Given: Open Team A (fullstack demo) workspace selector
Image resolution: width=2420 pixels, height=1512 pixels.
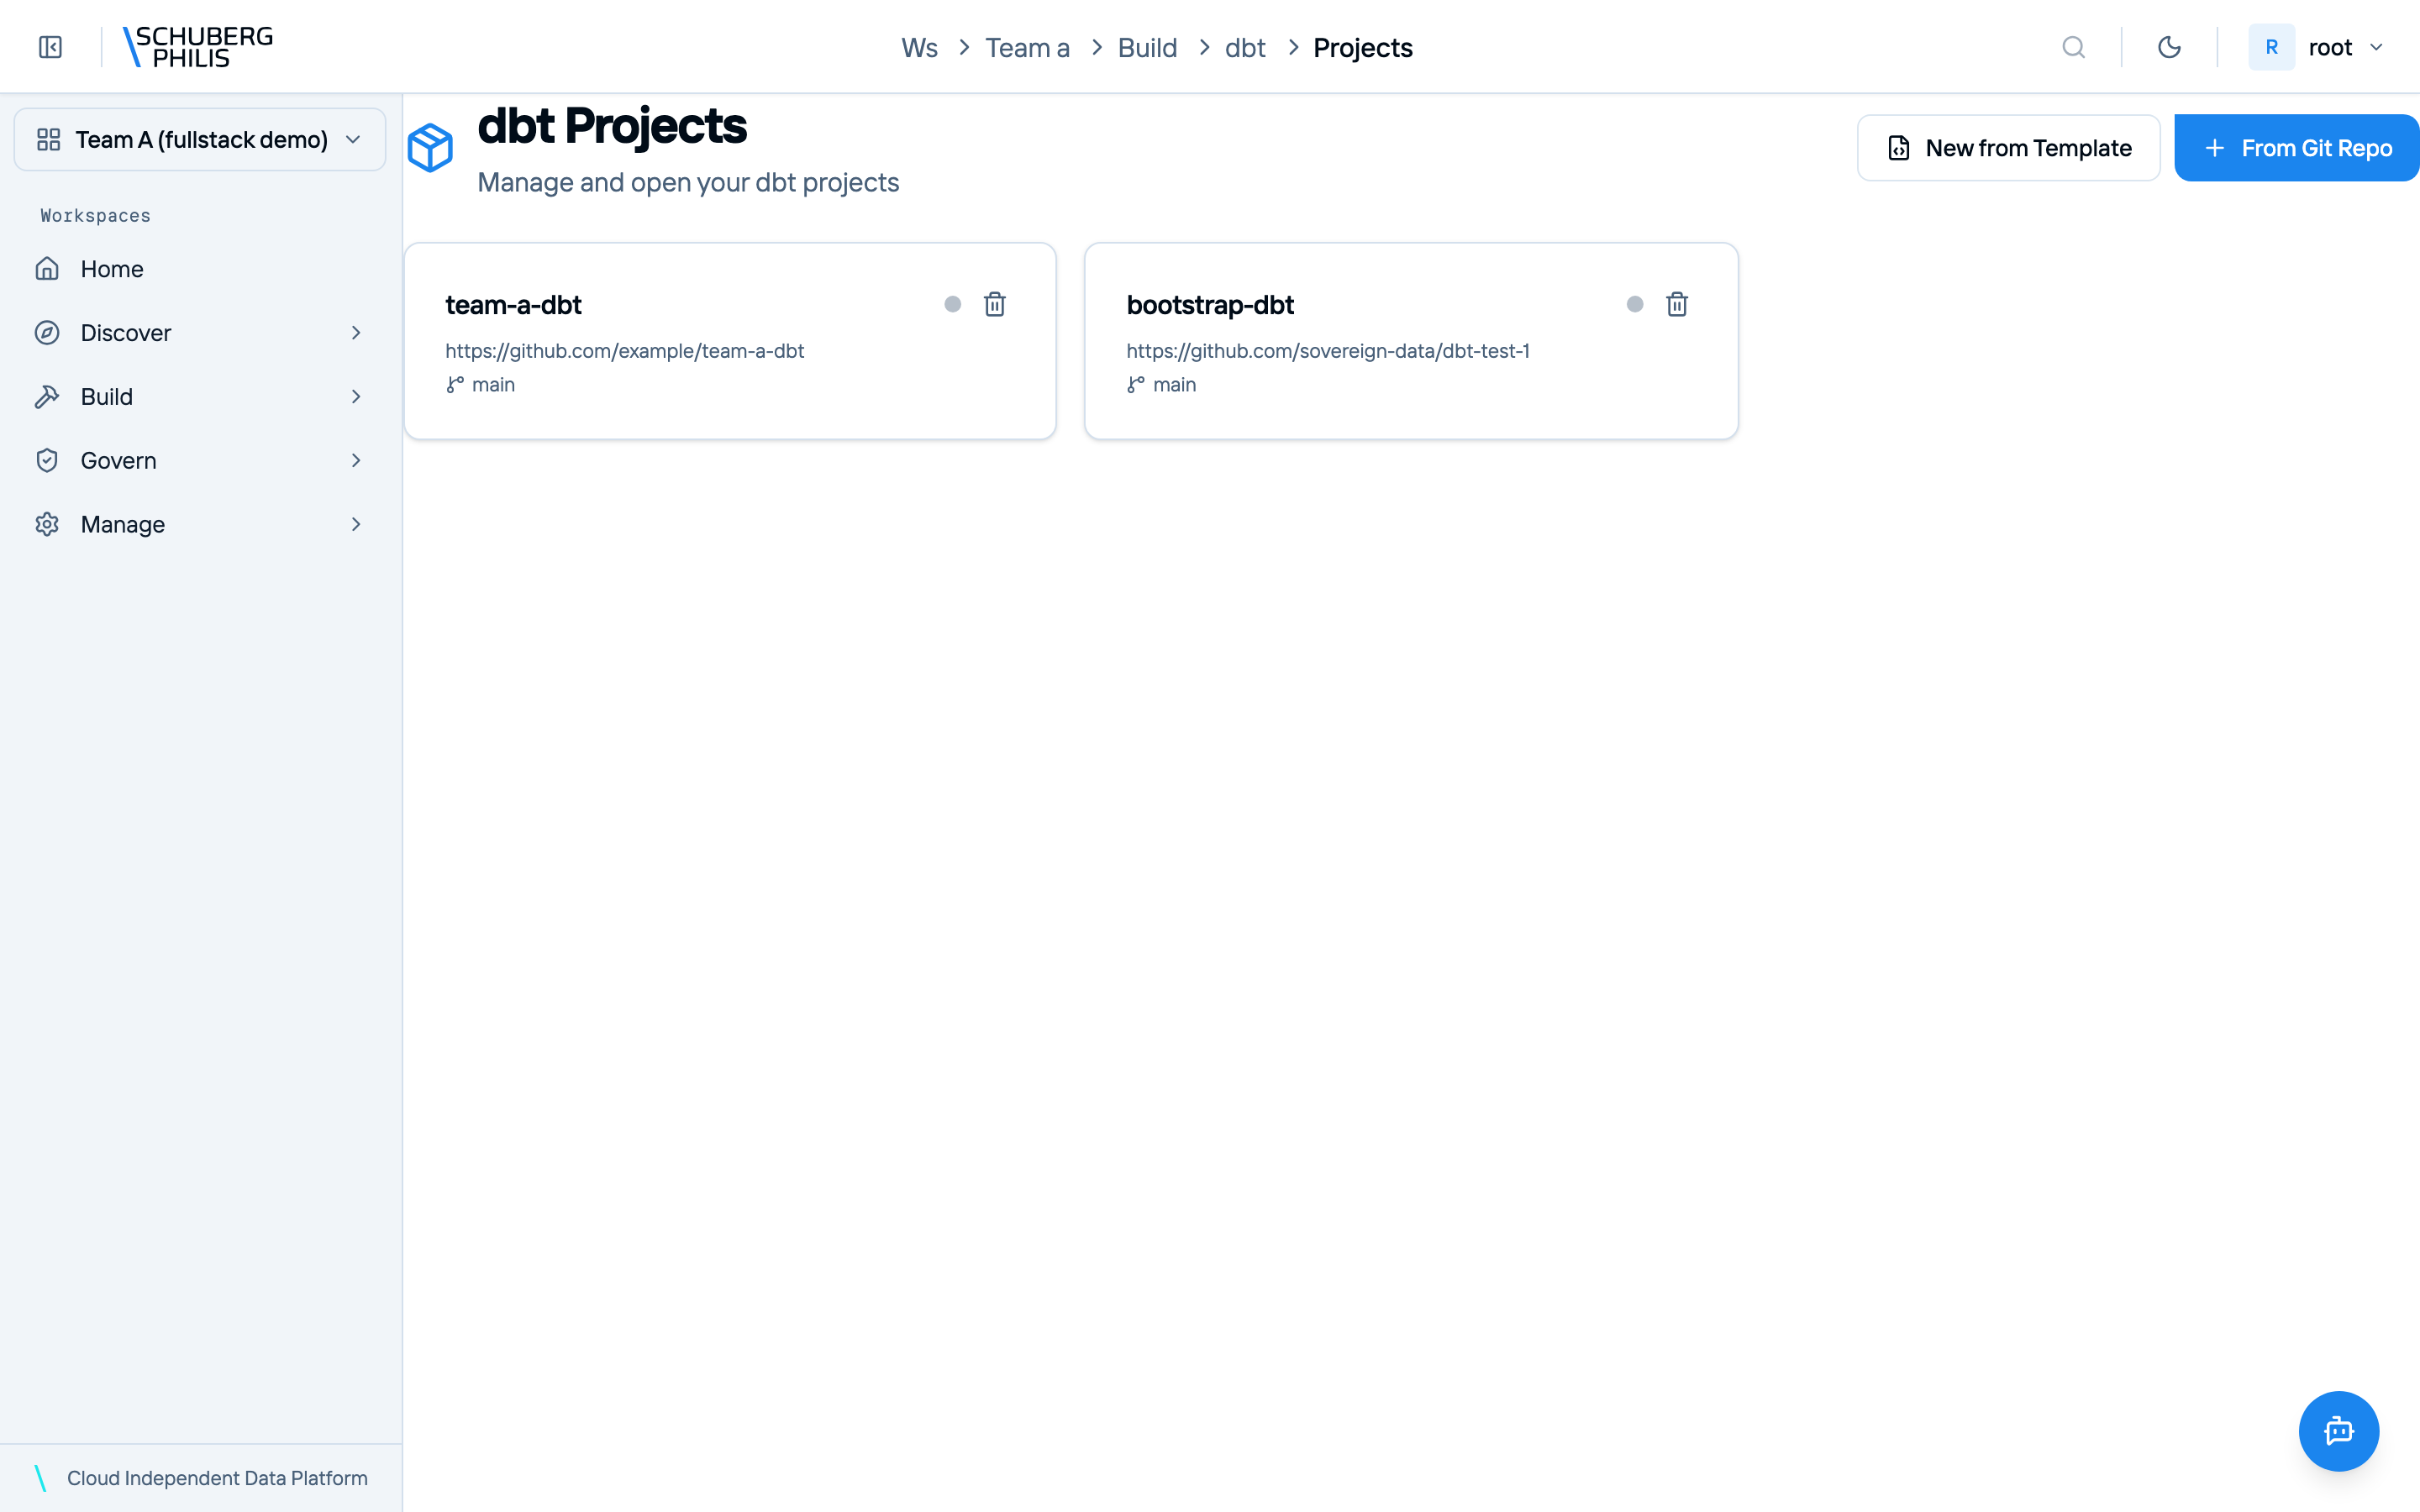Looking at the screenshot, I should [x=200, y=139].
